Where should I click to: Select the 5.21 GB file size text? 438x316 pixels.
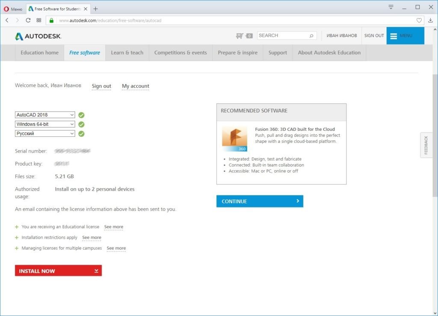pyautogui.click(x=64, y=177)
